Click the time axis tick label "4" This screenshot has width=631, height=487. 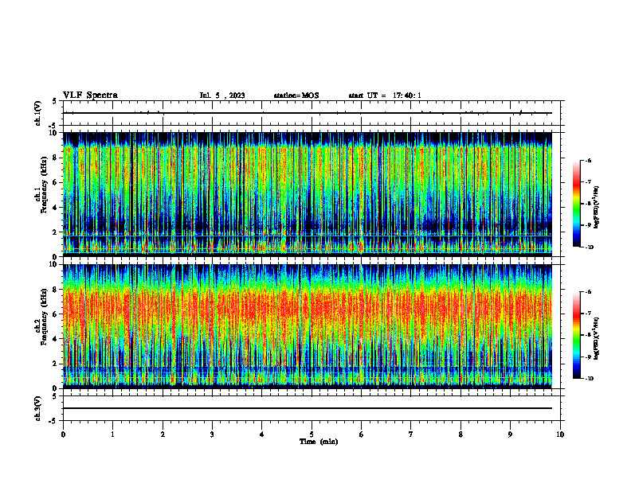[262, 434]
